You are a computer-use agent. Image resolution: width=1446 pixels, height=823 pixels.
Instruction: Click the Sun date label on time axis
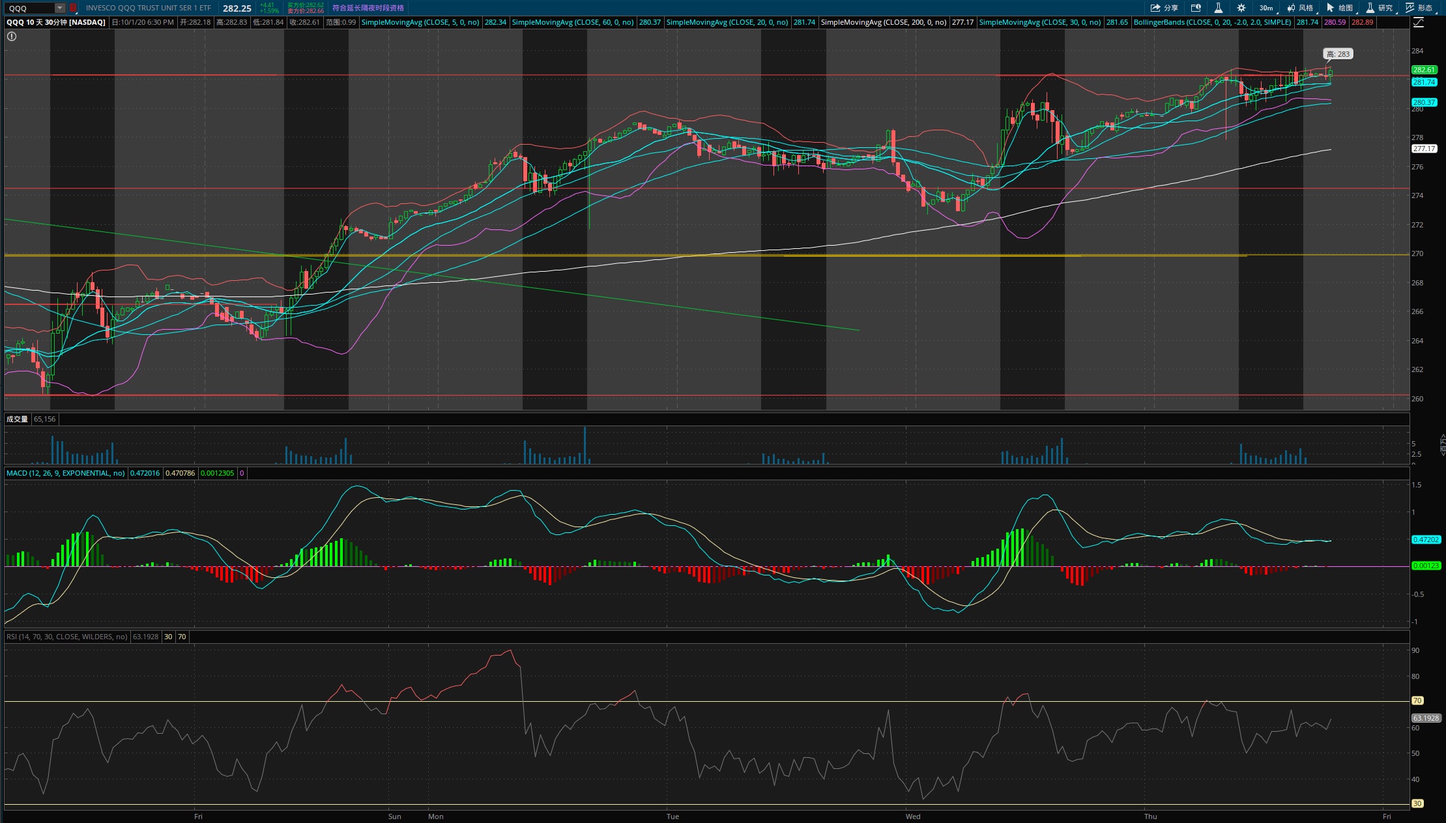tap(394, 816)
